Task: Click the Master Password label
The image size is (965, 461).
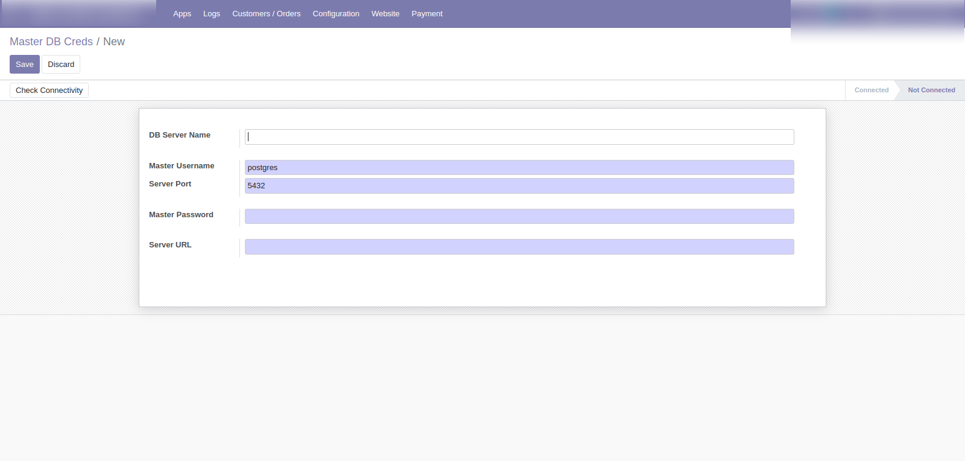Action: click(x=181, y=215)
